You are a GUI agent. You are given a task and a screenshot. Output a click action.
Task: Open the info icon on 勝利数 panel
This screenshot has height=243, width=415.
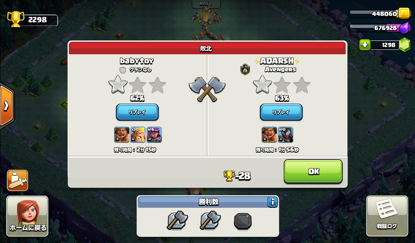(272, 202)
